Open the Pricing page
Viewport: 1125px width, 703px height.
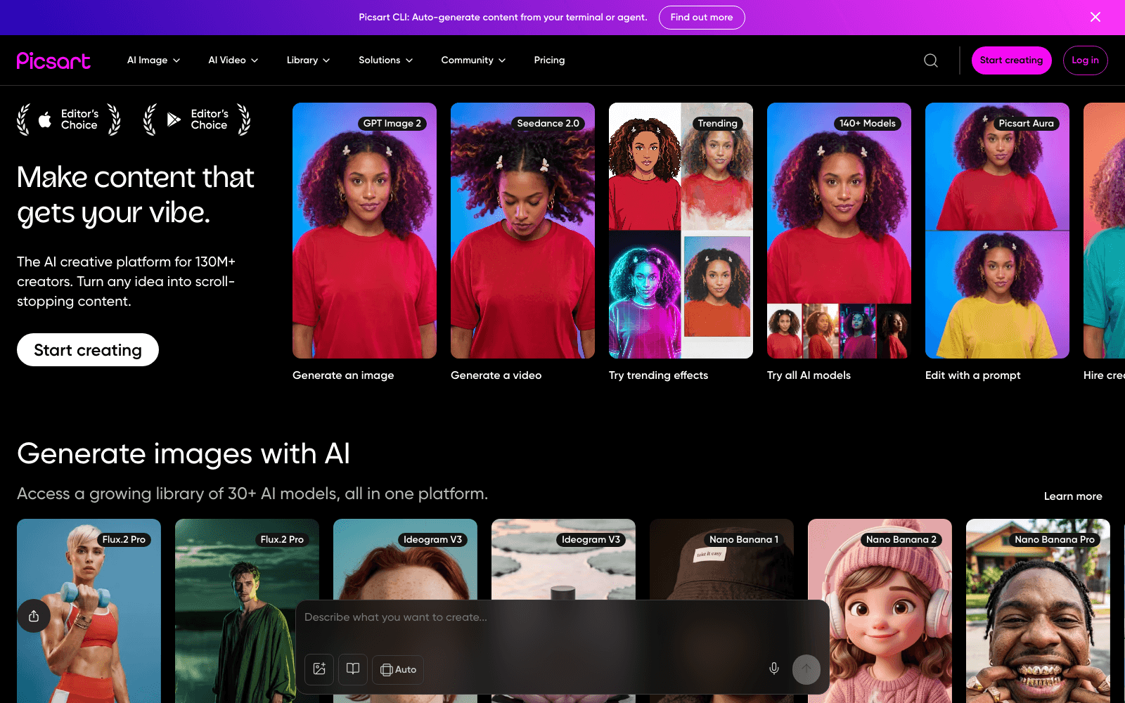point(549,60)
